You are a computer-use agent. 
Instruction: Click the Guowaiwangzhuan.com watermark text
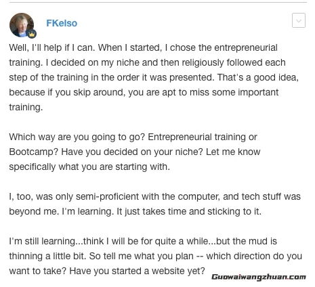[x=259, y=277]
